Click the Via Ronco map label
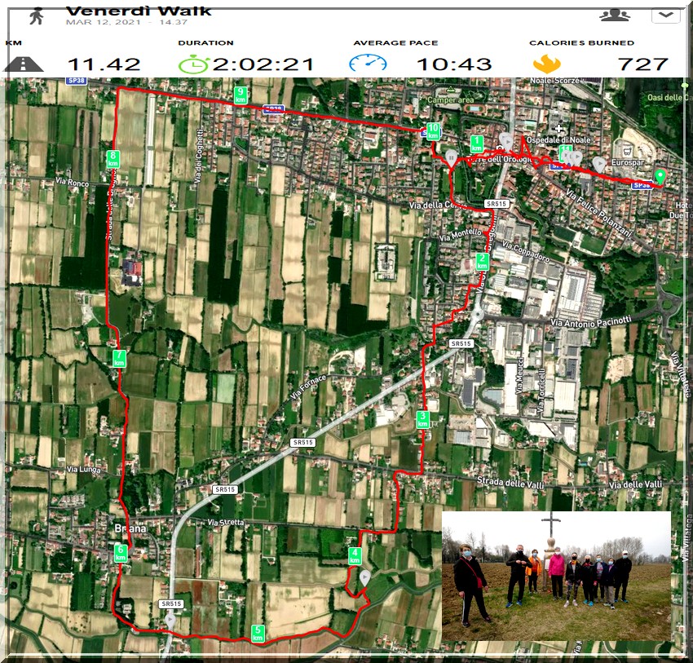This screenshot has height=663, width=693. point(72,181)
